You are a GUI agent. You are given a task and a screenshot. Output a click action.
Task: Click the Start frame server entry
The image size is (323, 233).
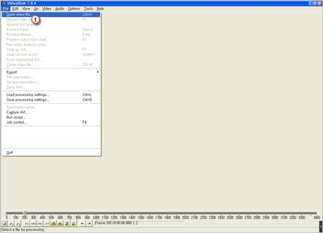[51, 107]
